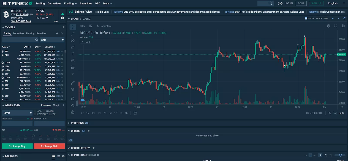Click the depth chart zoom slider
348x161 pixels.
coord(340,155)
